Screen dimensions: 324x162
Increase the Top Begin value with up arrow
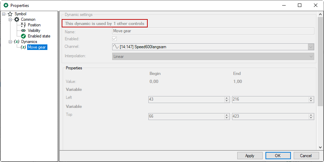(x=227, y=115)
